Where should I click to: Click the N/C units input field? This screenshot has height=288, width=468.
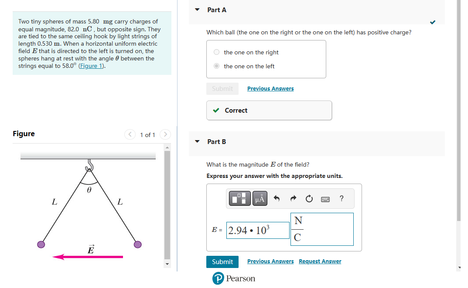322,229
